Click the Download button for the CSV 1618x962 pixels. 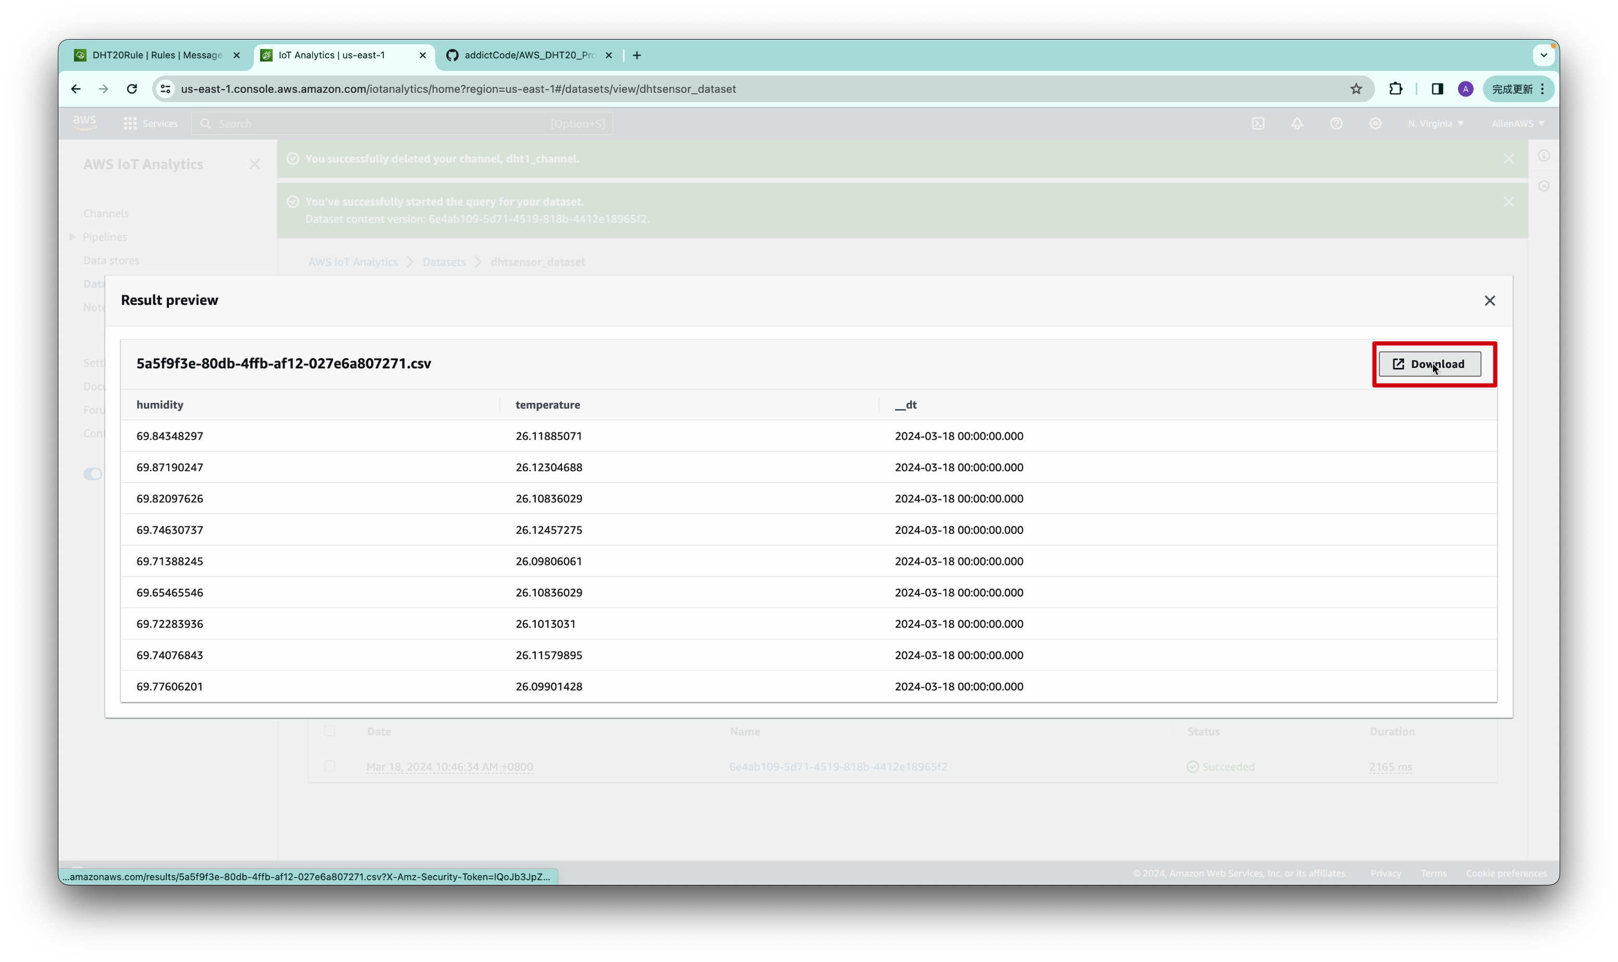point(1429,364)
